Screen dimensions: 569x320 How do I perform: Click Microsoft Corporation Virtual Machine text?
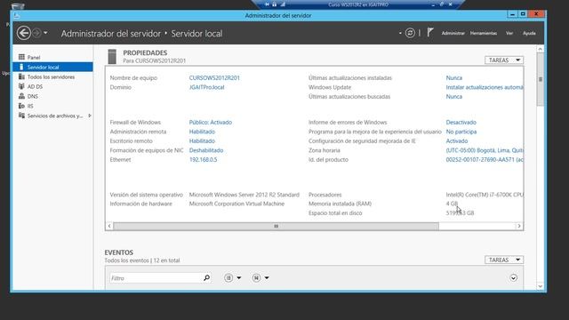pos(236,204)
